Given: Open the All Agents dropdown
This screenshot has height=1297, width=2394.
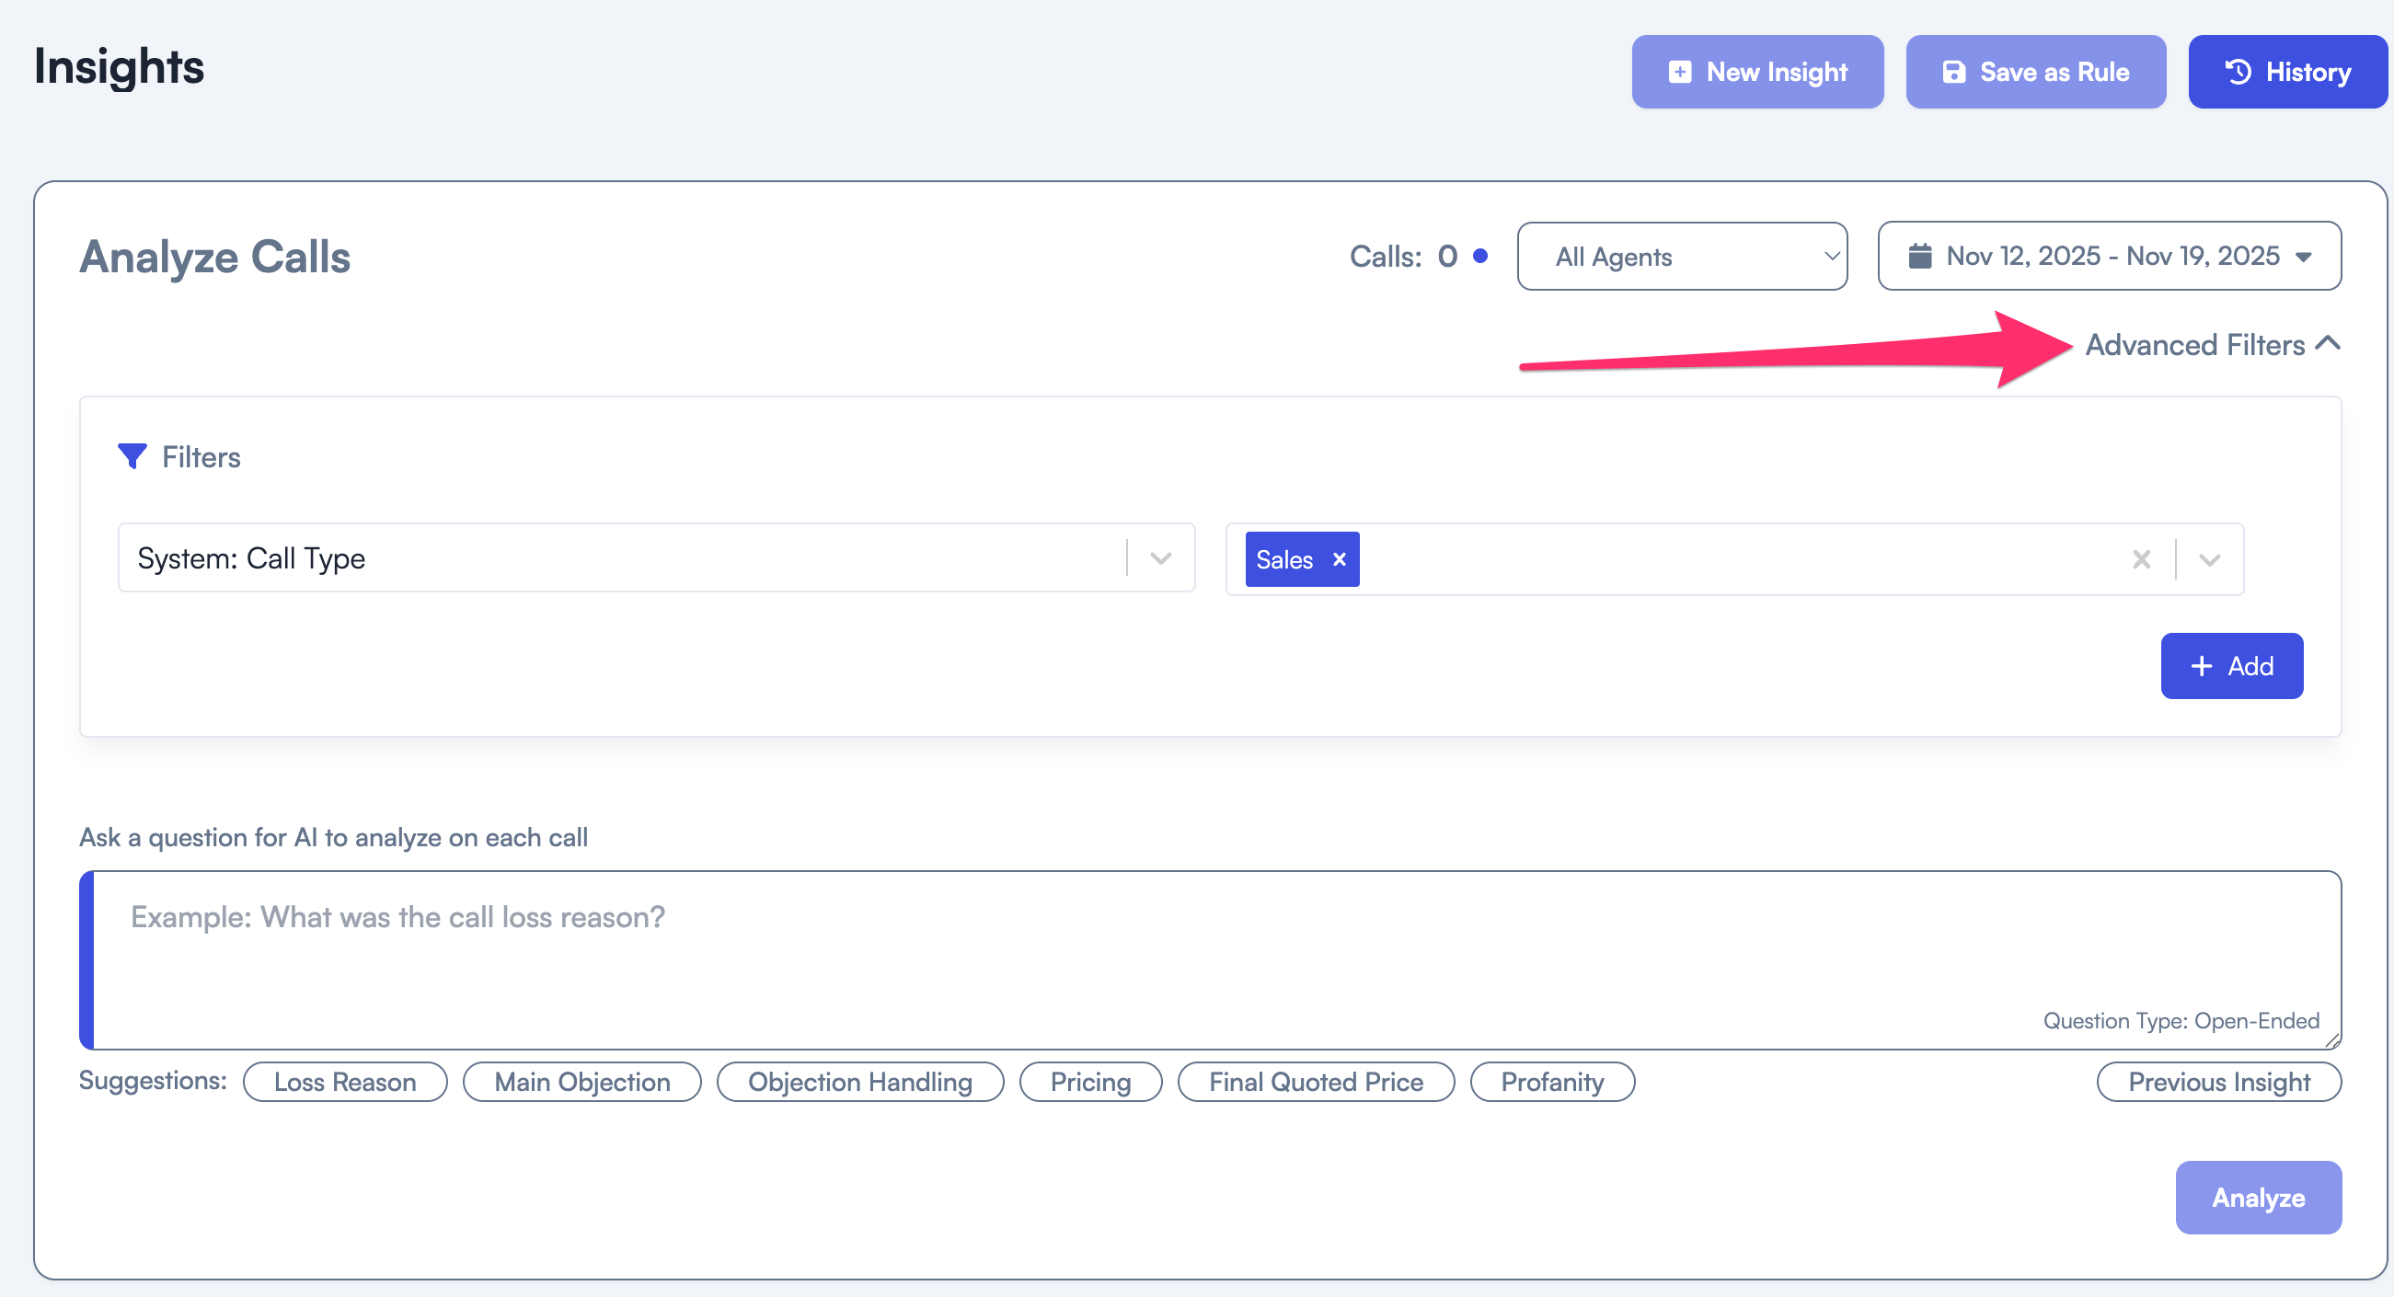Looking at the screenshot, I should coord(1681,257).
